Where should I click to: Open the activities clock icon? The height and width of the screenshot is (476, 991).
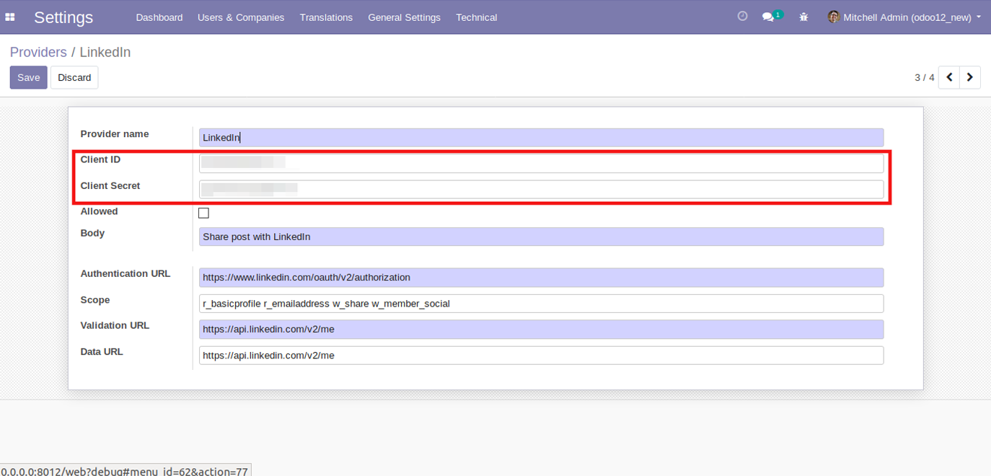(742, 17)
